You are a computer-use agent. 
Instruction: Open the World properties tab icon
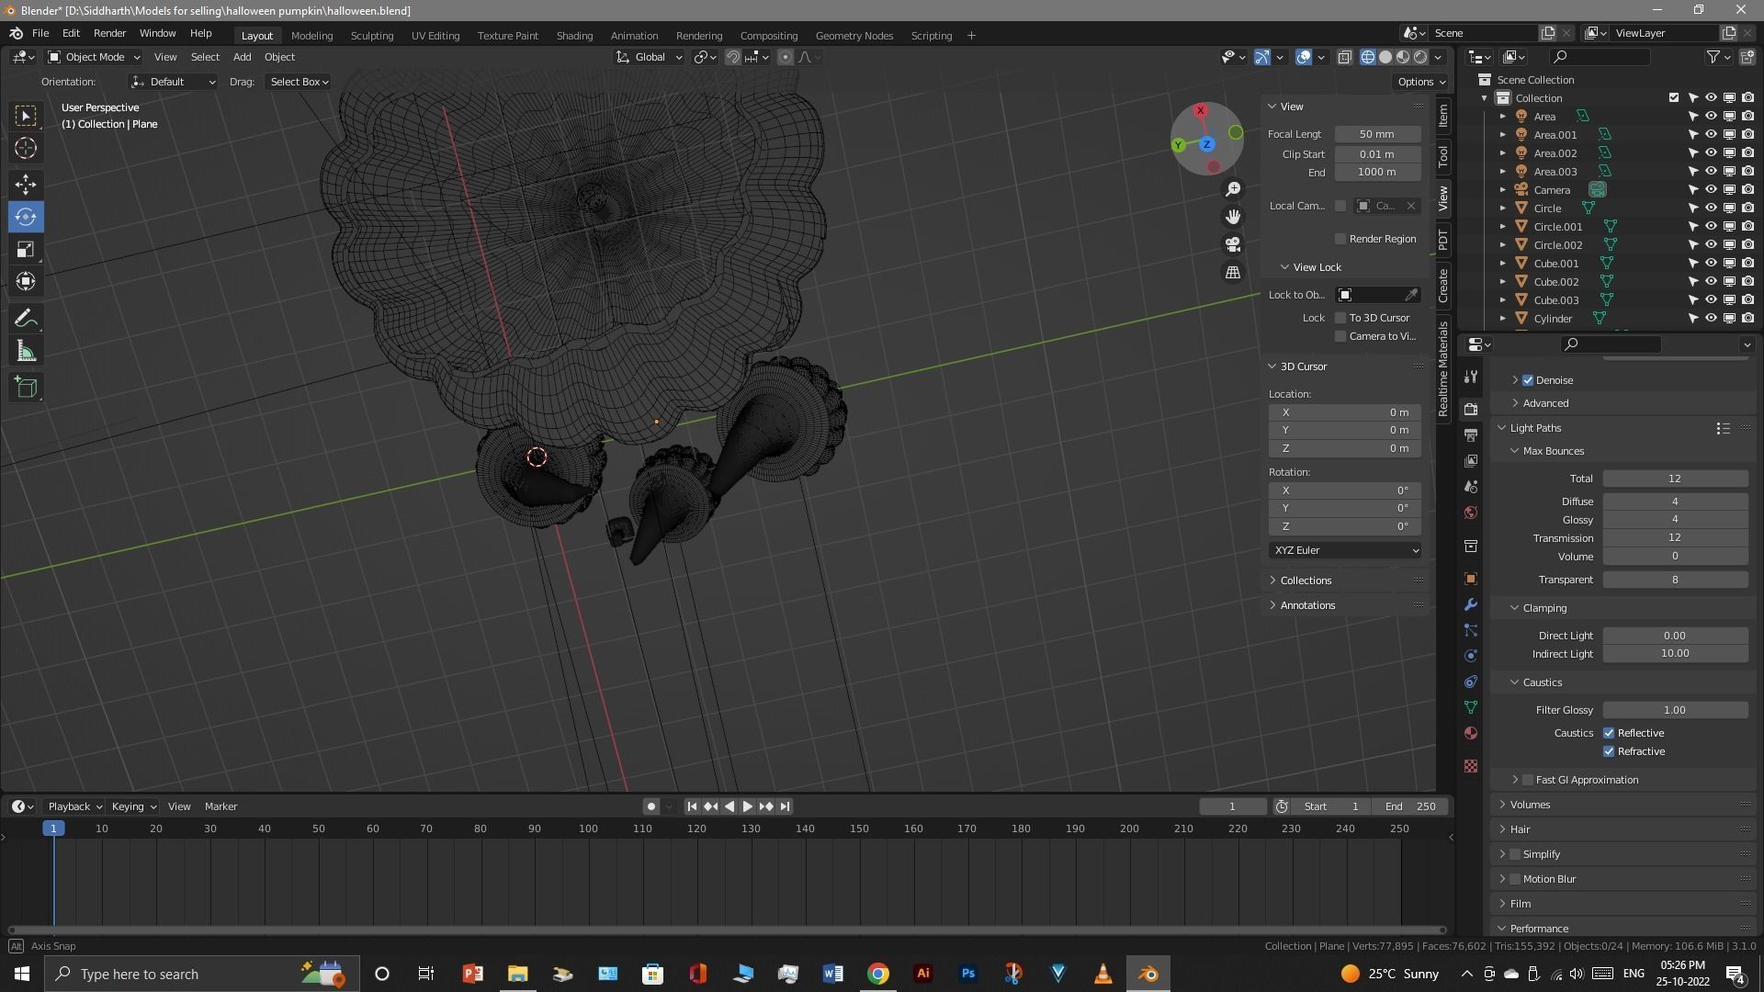coord(1471,513)
